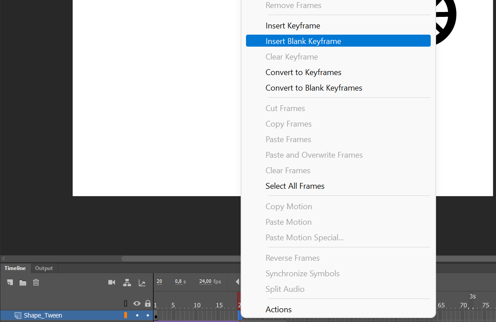This screenshot has height=322, width=496.
Task: Create a new layer folder
Action: tap(23, 282)
